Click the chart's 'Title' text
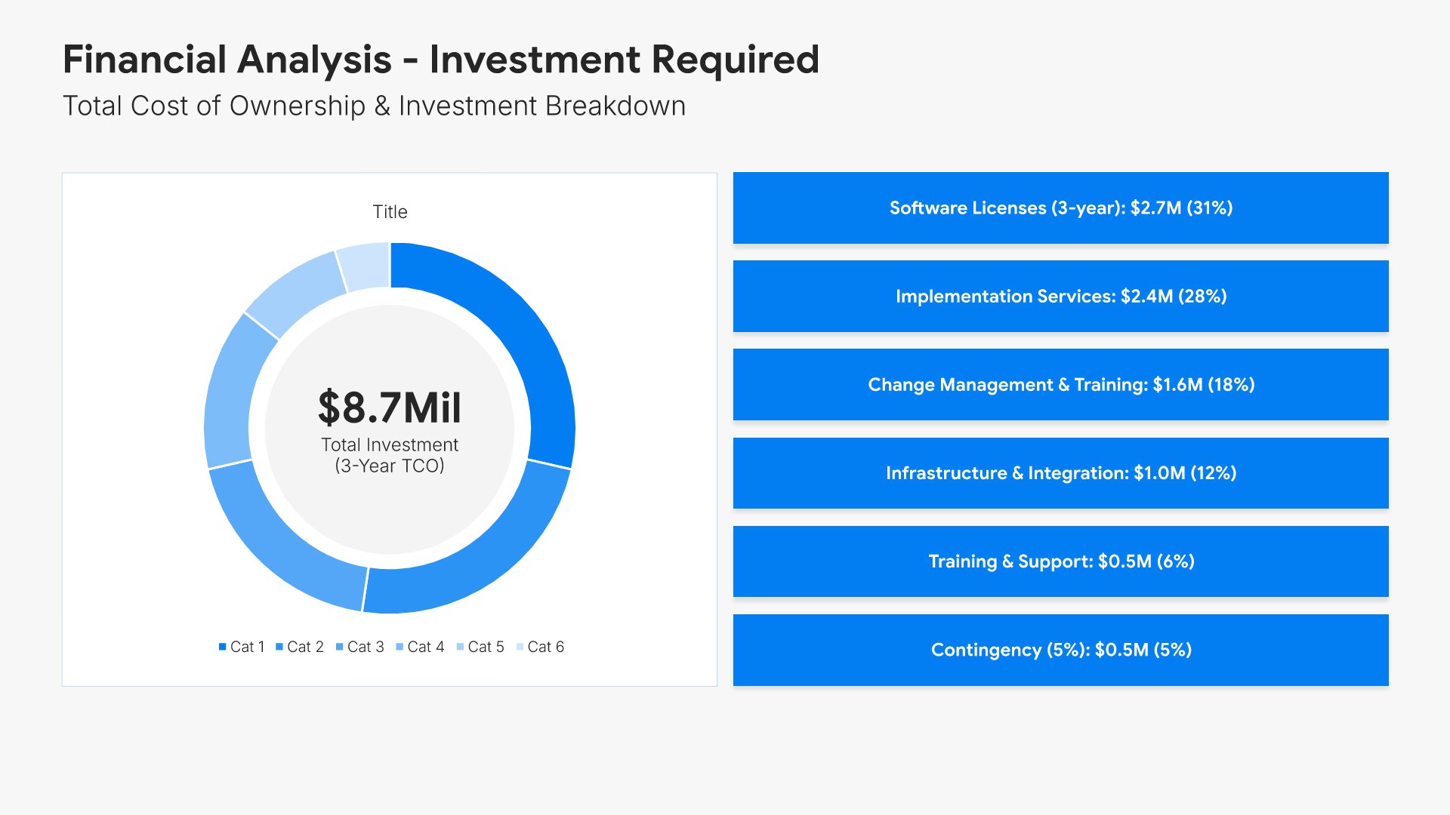The width and height of the screenshot is (1450, 815). [390, 212]
